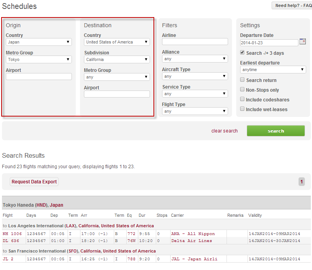This screenshot has height=270, width=312.
Task: Check the Include codeshares option
Action: (x=242, y=99)
